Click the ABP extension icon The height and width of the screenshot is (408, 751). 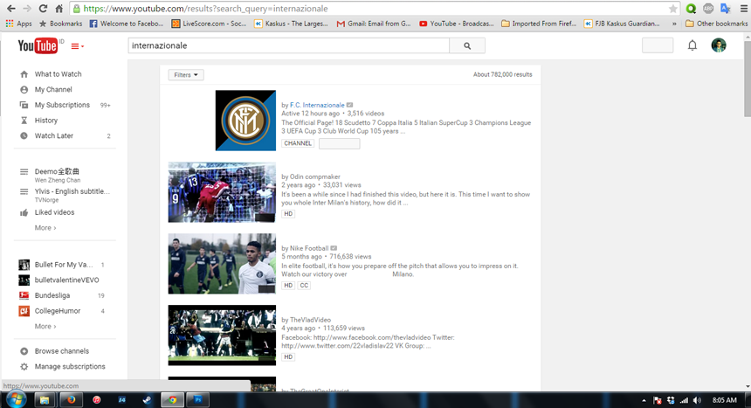click(x=708, y=9)
